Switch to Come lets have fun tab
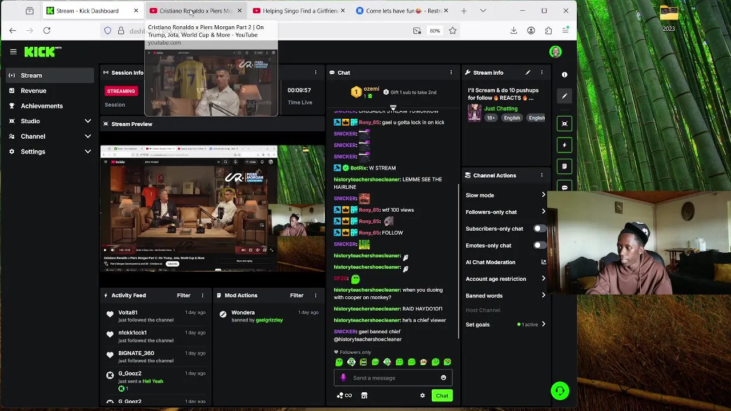Viewport: 731px width, 411px height. point(402,11)
